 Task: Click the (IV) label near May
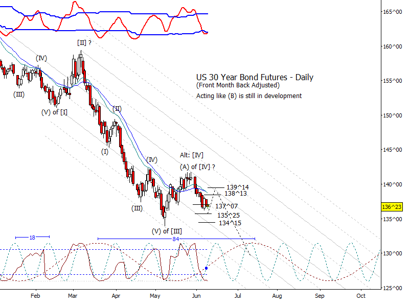(x=152, y=160)
